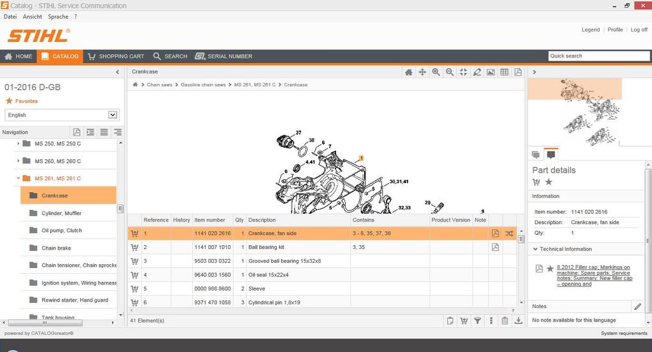
Task: Activate the pan/move tool for the diagram
Action: tap(422, 73)
